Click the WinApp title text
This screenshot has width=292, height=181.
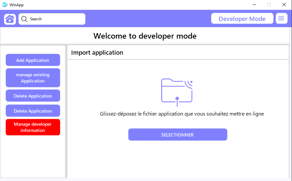click(x=17, y=5)
